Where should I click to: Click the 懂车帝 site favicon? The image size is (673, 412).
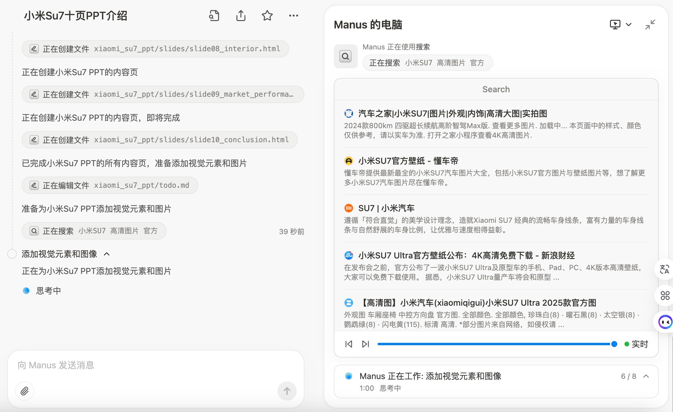[348, 161]
